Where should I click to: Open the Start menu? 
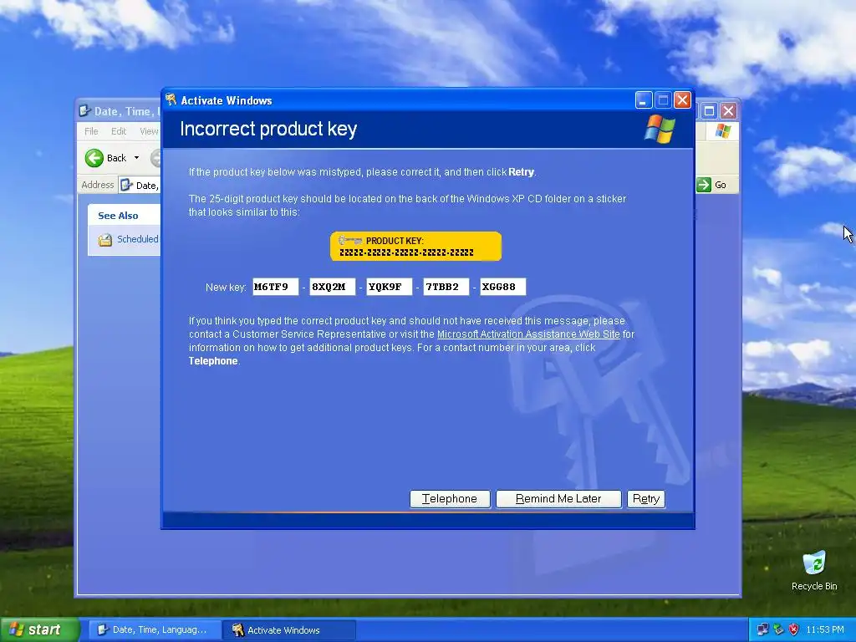pyautogui.click(x=39, y=629)
